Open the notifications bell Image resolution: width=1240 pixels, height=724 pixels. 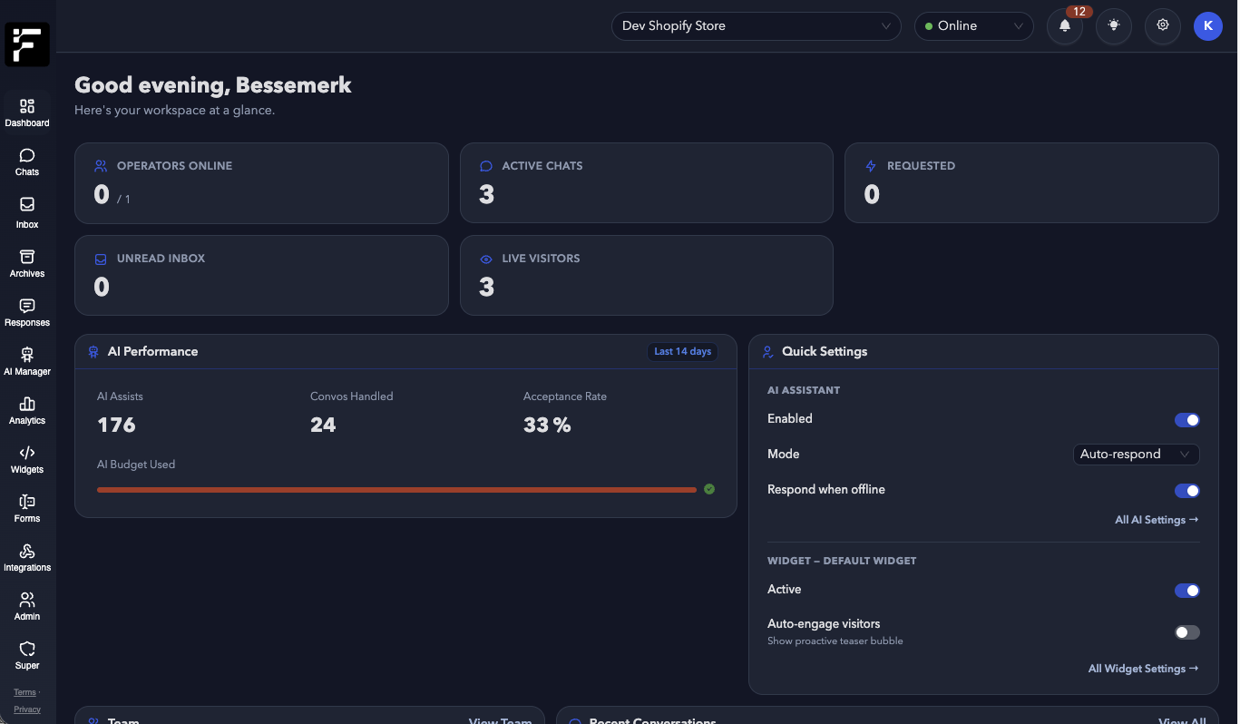click(x=1064, y=26)
